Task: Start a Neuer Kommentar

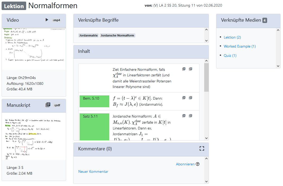Action: 93,171
